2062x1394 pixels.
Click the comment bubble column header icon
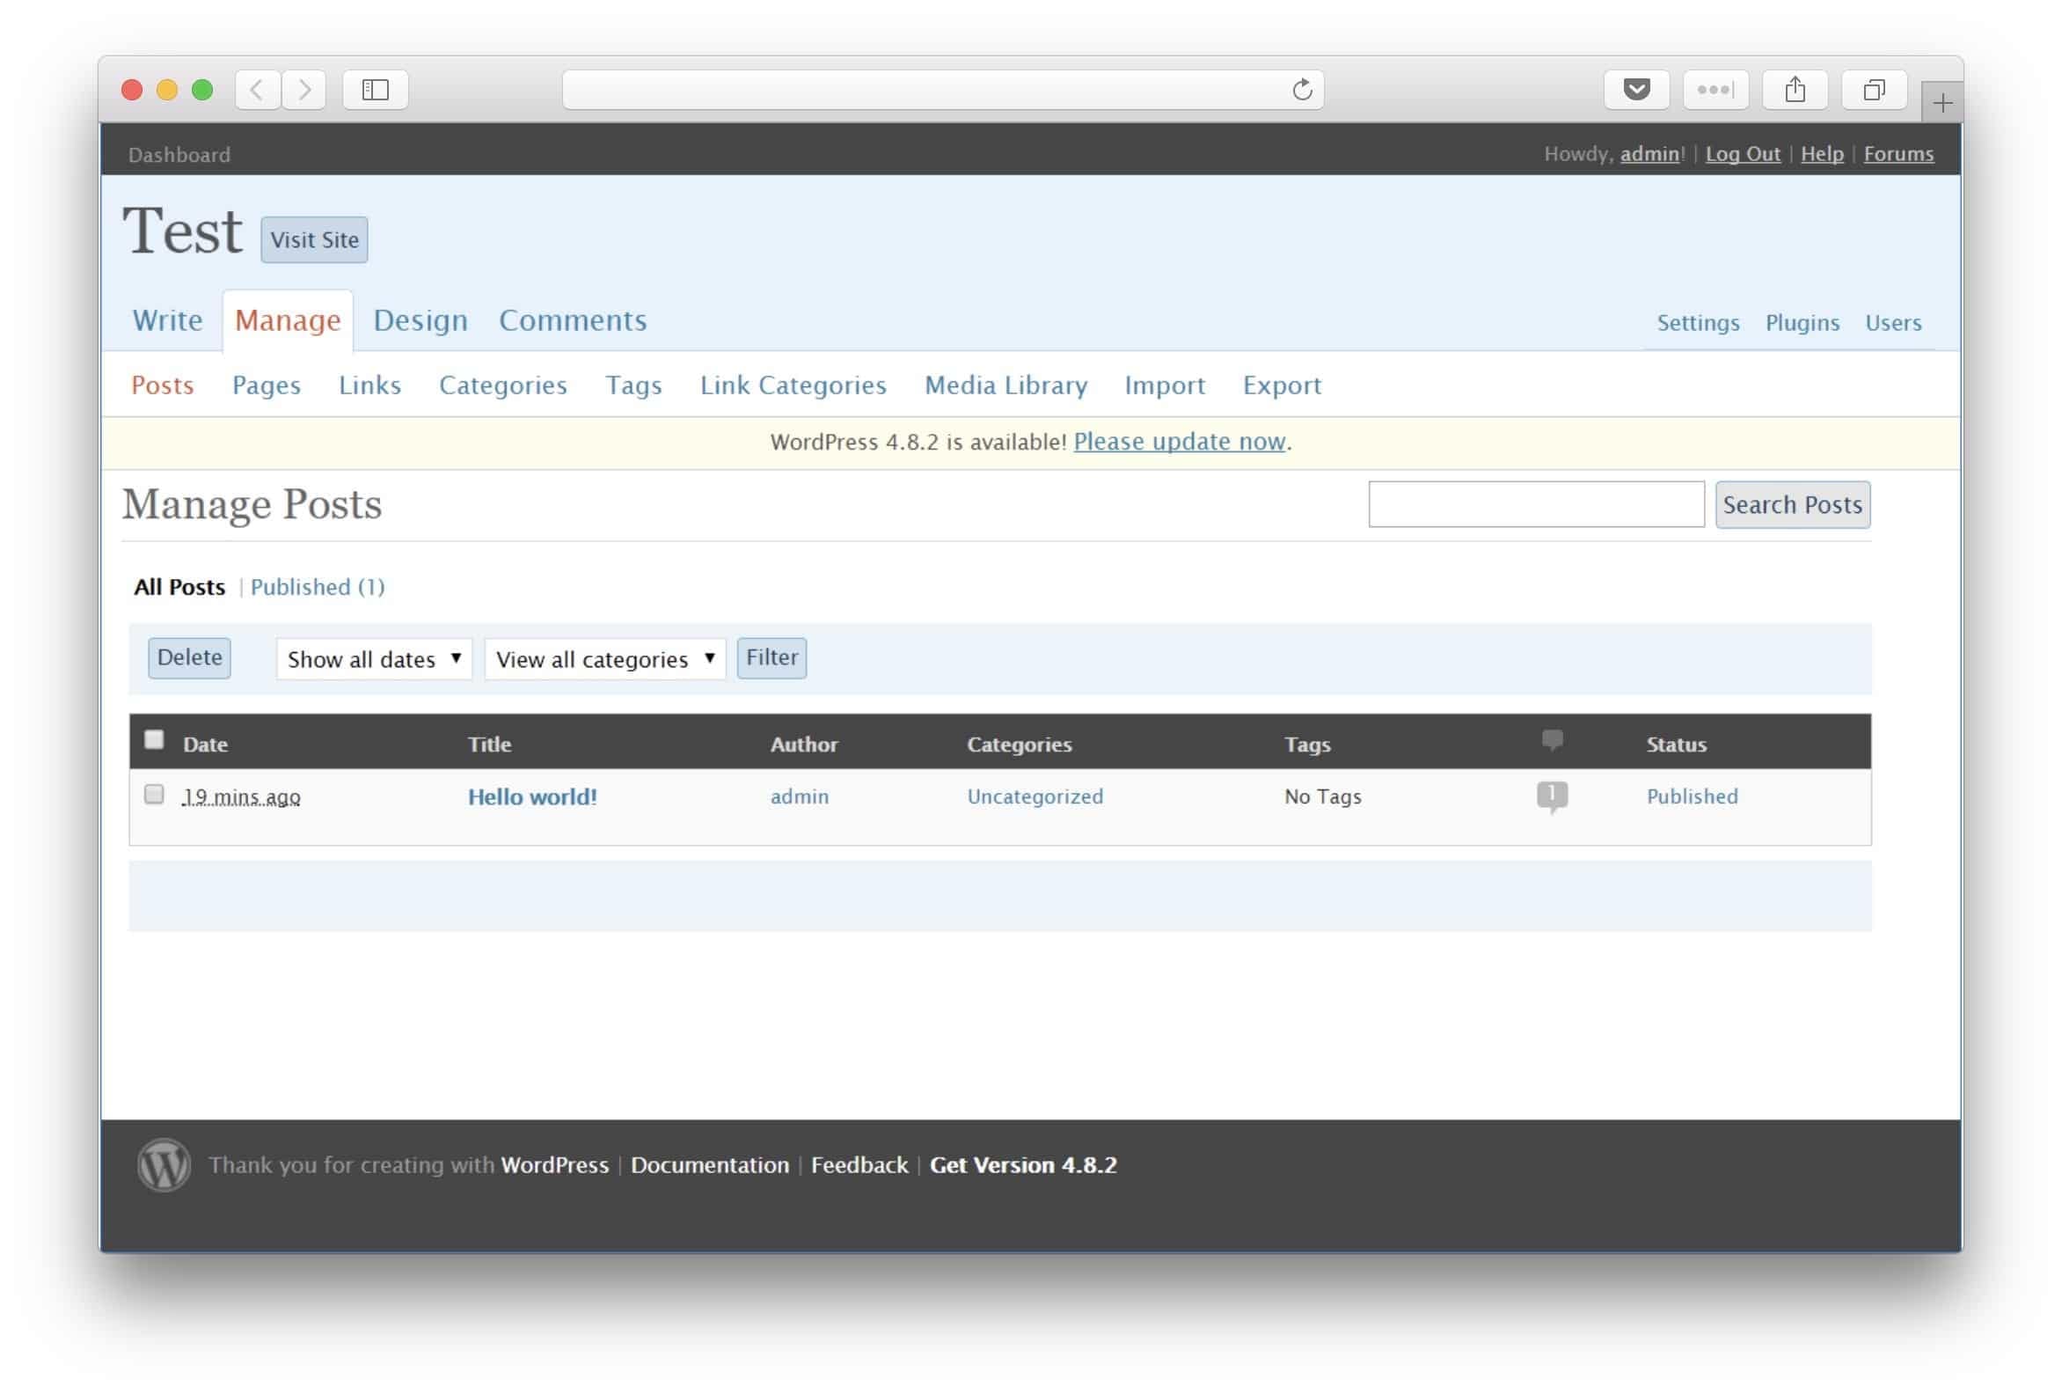(x=1552, y=739)
